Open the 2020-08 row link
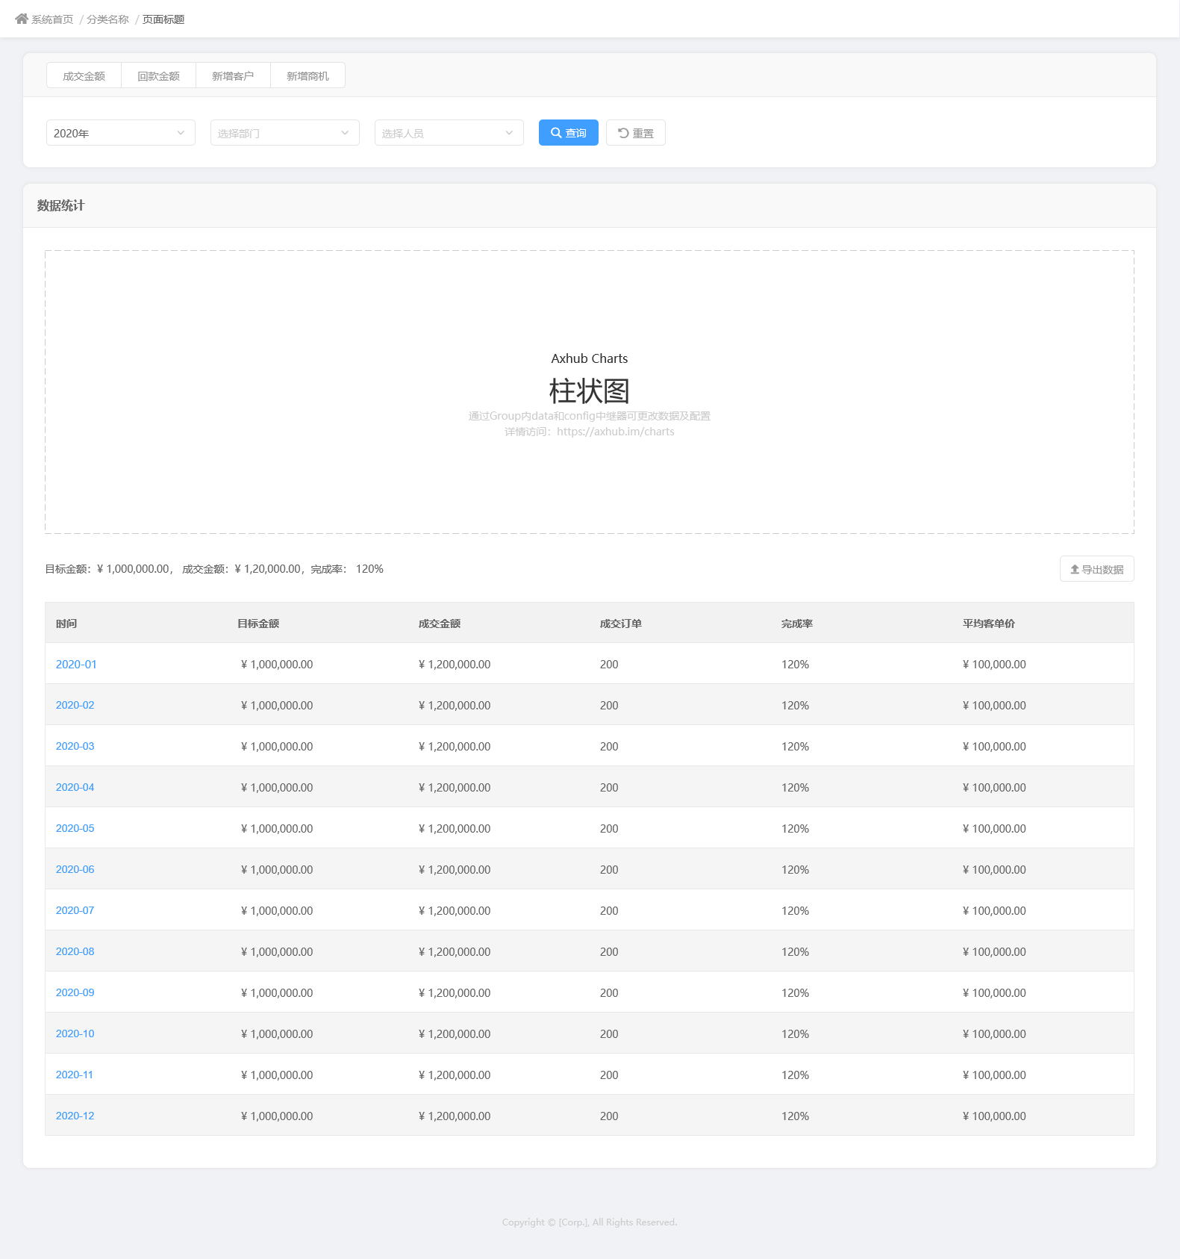Image resolution: width=1180 pixels, height=1259 pixels. coord(75,951)
